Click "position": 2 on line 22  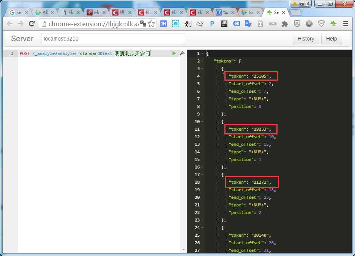[x=245, y=212]
